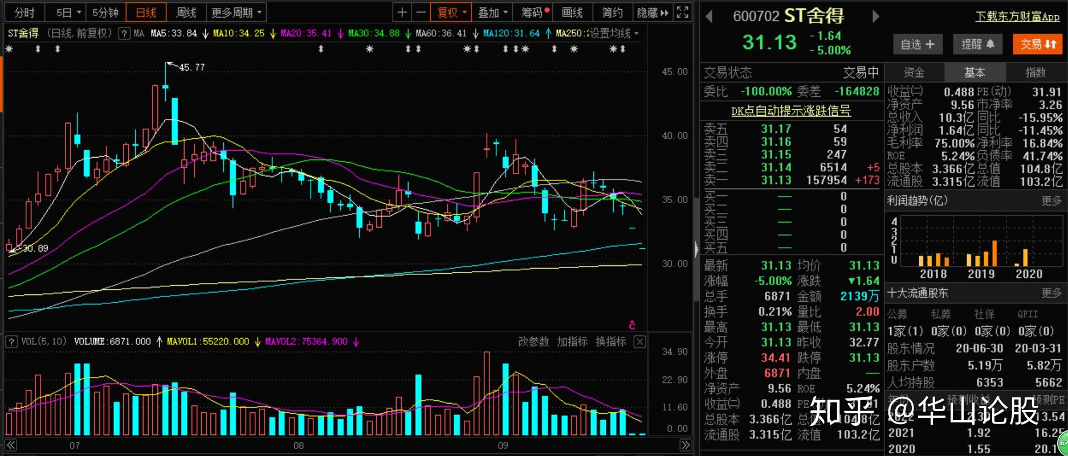Go to next stock using right triangle
1068x456 pixels.
coord(876,17)
